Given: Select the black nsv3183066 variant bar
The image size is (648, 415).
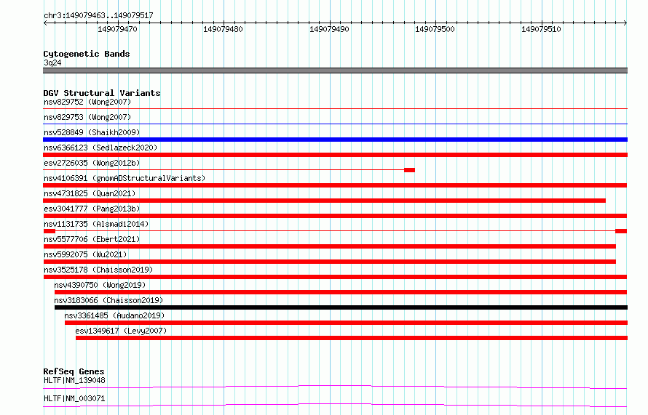Looking at the screenshot, I should (341, 307).
